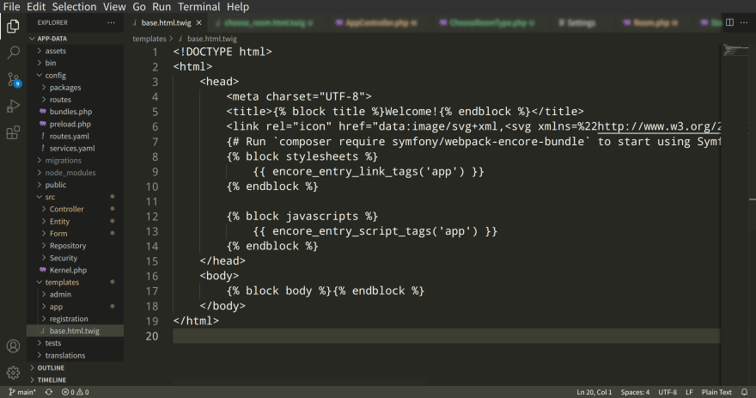Open the Explorer view in activity bar
756x398 pixels.
pos(13,26)
